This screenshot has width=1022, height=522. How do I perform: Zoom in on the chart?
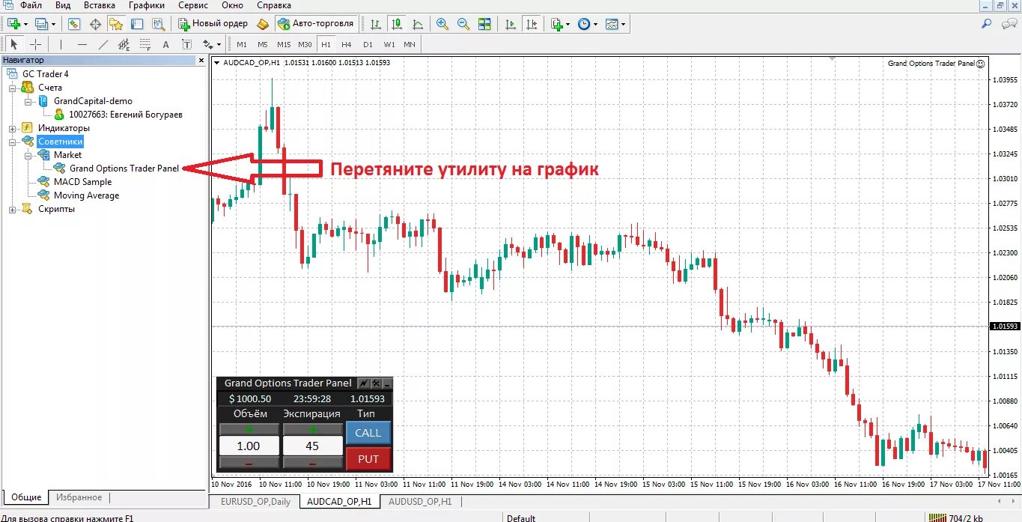click(x=442, y=24)
